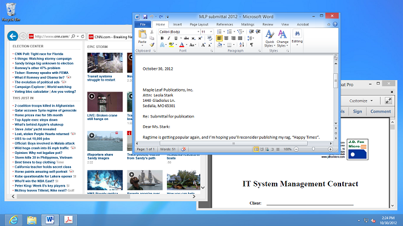Switch to the Insert ribbon tab
Image resolution: width=403 pixels, height=226 pixels.
point(177,24)
